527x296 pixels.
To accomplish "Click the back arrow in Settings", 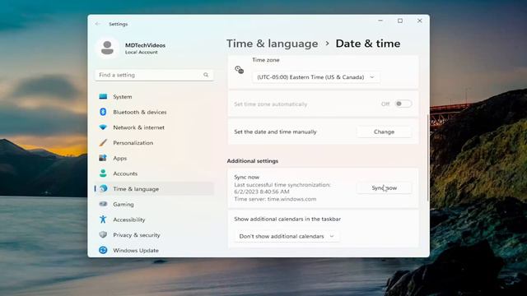I will 97,24.
